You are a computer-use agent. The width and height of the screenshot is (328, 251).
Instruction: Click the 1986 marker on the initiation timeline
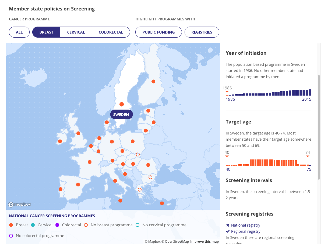coord(227,92)
